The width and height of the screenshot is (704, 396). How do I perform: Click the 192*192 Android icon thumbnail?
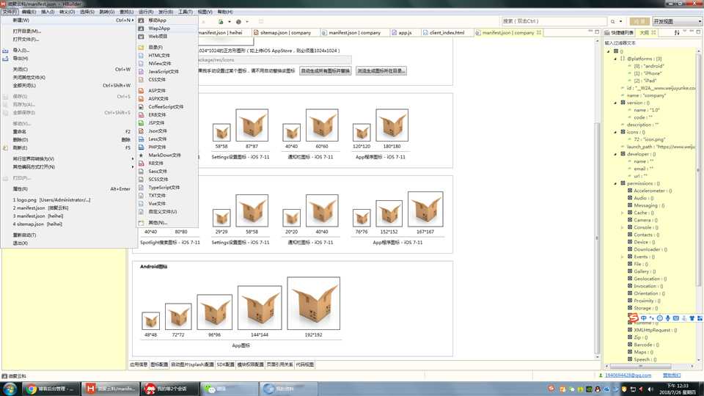[313, 303]
